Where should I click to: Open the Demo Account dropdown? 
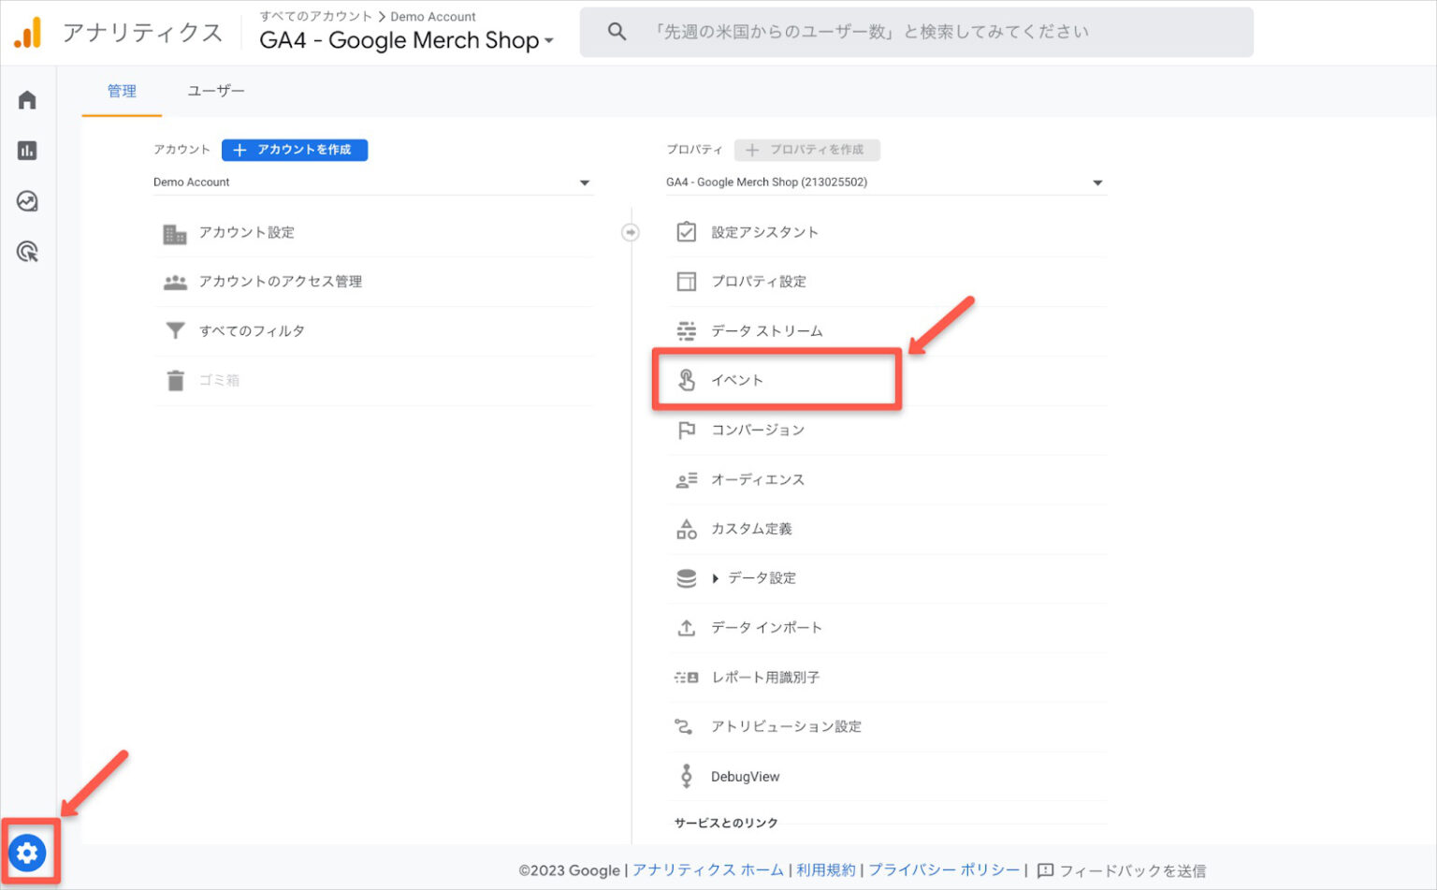(x=371, y=182)
